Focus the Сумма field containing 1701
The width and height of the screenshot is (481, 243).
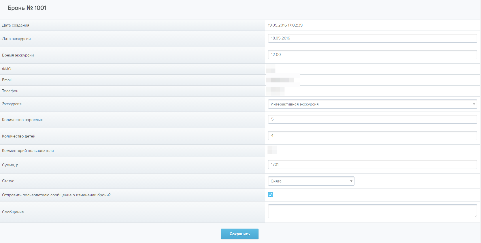(x=372, y=165)
